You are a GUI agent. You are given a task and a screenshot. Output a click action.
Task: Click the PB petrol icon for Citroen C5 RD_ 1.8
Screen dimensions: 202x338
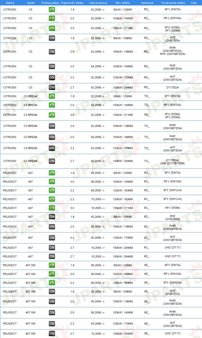52,10
